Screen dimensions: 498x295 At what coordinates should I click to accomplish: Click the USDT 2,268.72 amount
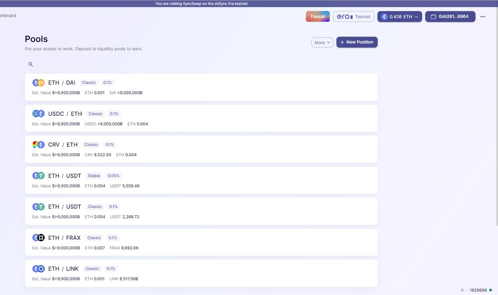124,217
